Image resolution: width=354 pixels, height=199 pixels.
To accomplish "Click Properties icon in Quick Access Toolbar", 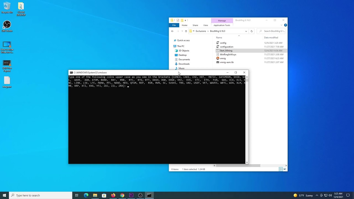I will pyautogui.click(x=178, y=20).
